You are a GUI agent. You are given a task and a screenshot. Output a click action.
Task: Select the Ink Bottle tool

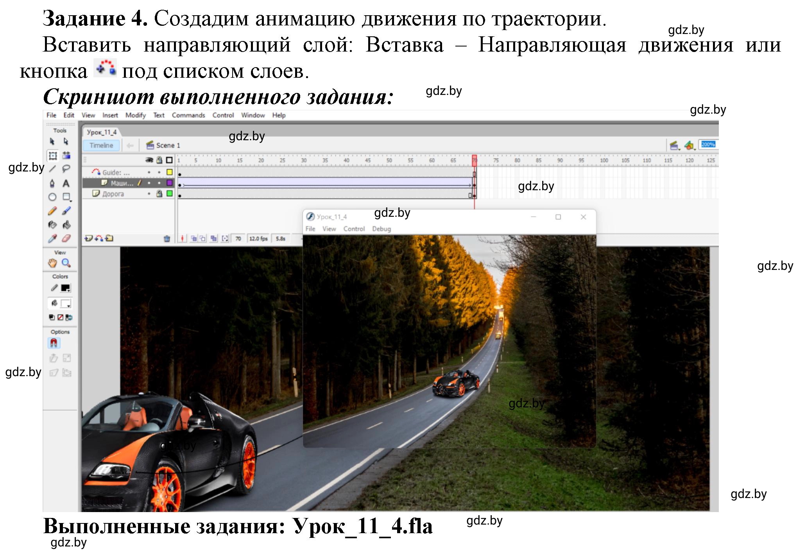point(52,225)
